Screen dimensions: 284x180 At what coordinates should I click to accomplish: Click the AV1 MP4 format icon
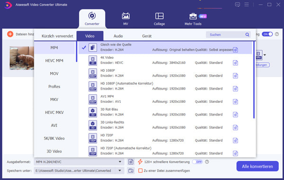(x=93, y=99)
